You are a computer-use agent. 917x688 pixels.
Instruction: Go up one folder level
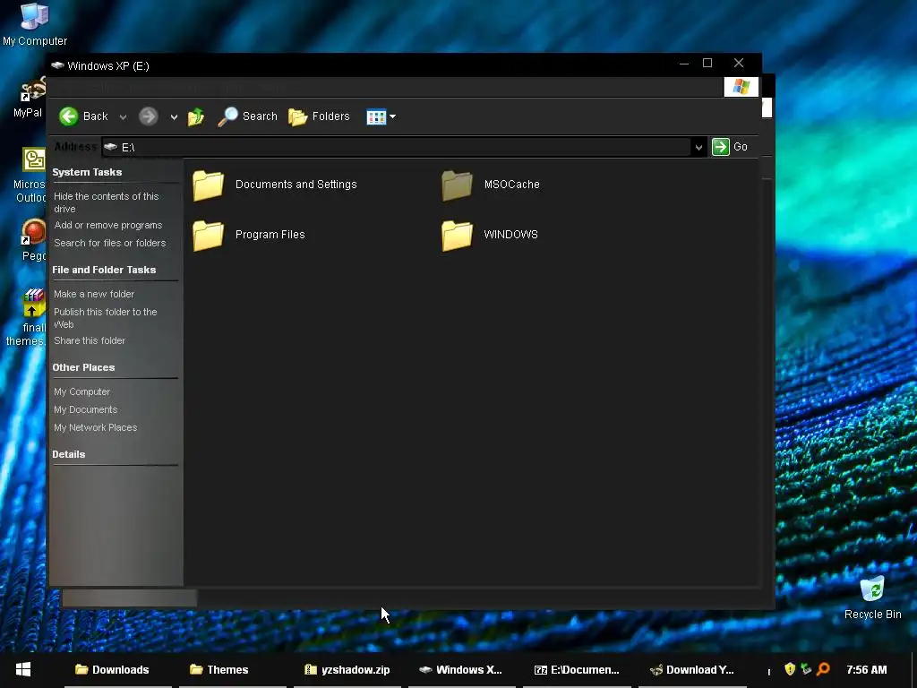tap(196, 116)
